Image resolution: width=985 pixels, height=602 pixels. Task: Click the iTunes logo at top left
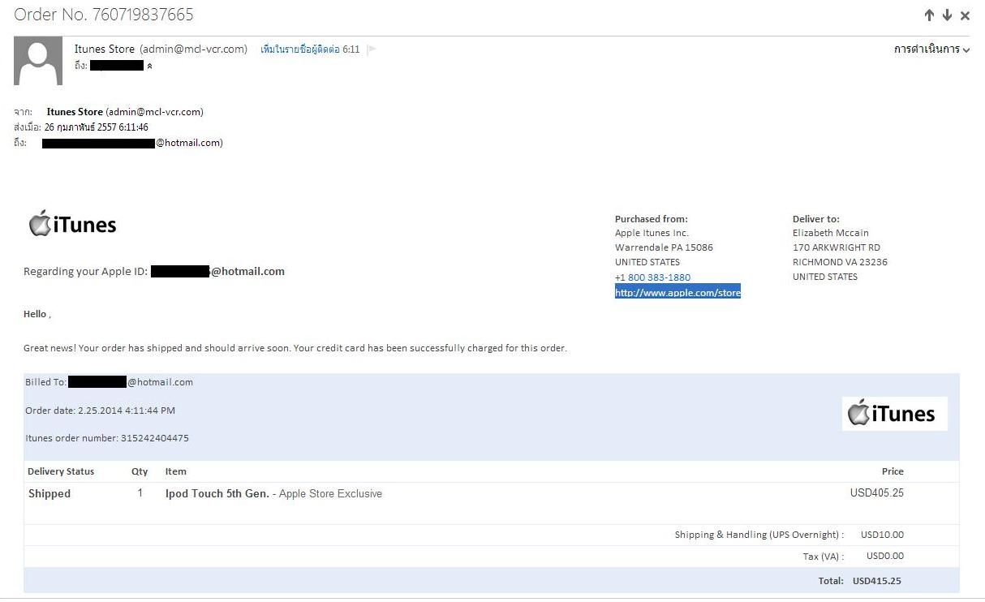coord(72,225)
